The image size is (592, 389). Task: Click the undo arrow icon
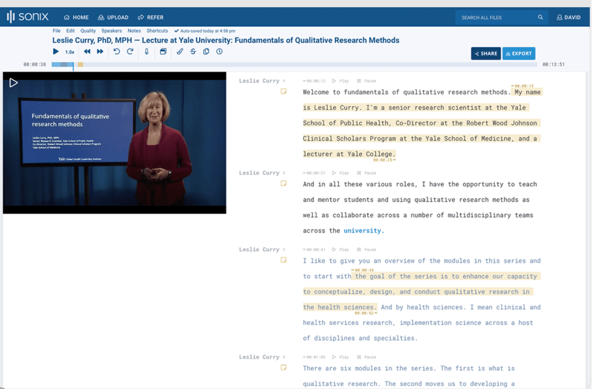[117, 52]
